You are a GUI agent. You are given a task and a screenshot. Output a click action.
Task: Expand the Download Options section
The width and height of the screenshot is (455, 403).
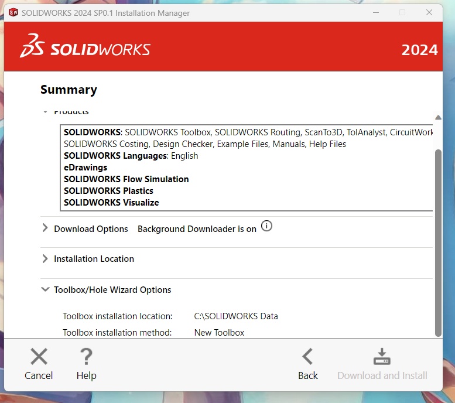[x=45, y=228]
